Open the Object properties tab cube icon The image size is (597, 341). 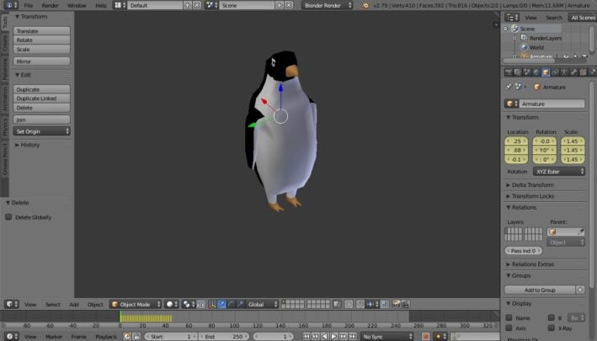pyautogui.click(x=546, y=72)
